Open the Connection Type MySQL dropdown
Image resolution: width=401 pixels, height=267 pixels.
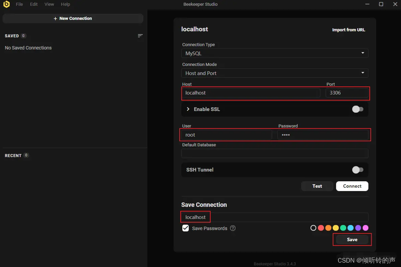click(x=275, y=53)
